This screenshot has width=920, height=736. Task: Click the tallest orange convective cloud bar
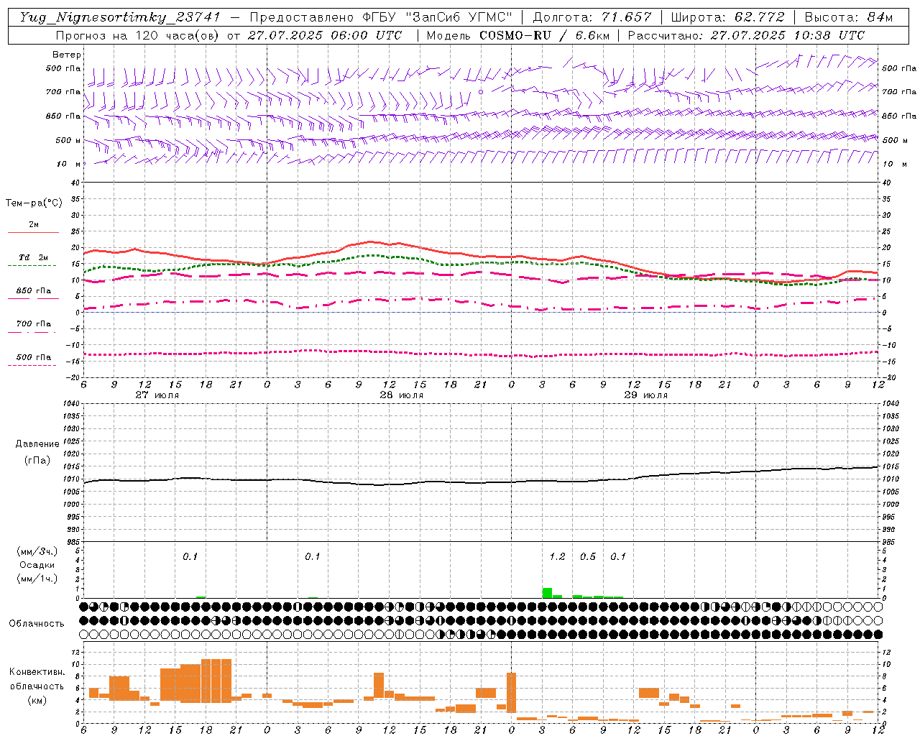[216, 681]
